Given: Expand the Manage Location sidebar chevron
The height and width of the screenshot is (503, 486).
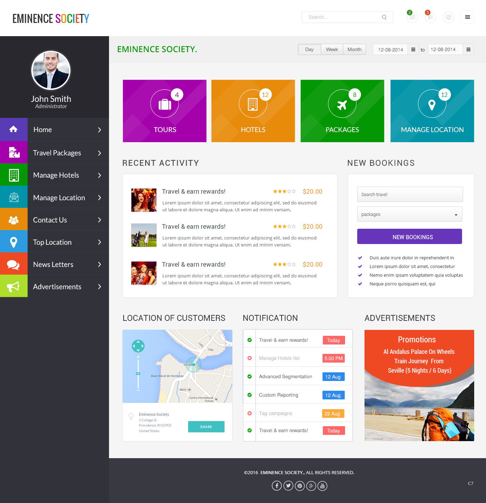Looking at the screenshot, I should pyautogui.click(x=100, y=197).
